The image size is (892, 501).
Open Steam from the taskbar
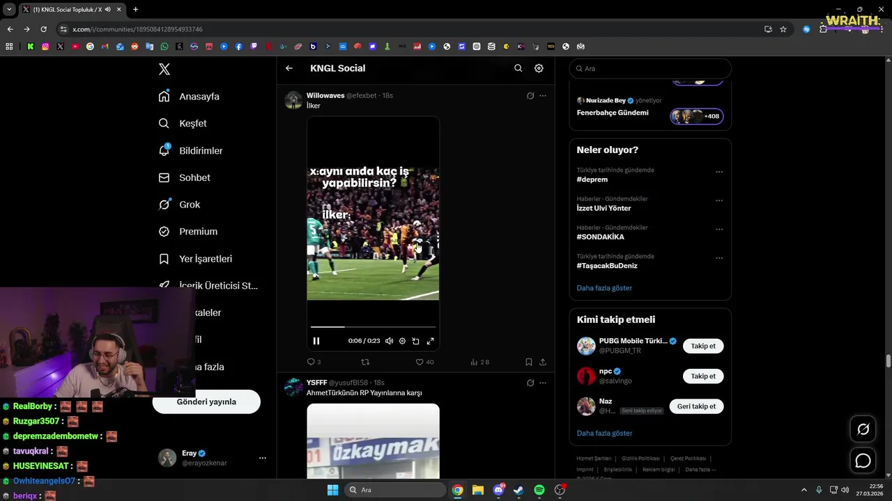(x=519, y=490)
